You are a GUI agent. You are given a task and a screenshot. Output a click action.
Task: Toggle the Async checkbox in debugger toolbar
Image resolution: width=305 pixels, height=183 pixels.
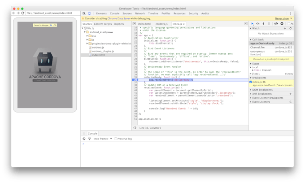(289, 24)
